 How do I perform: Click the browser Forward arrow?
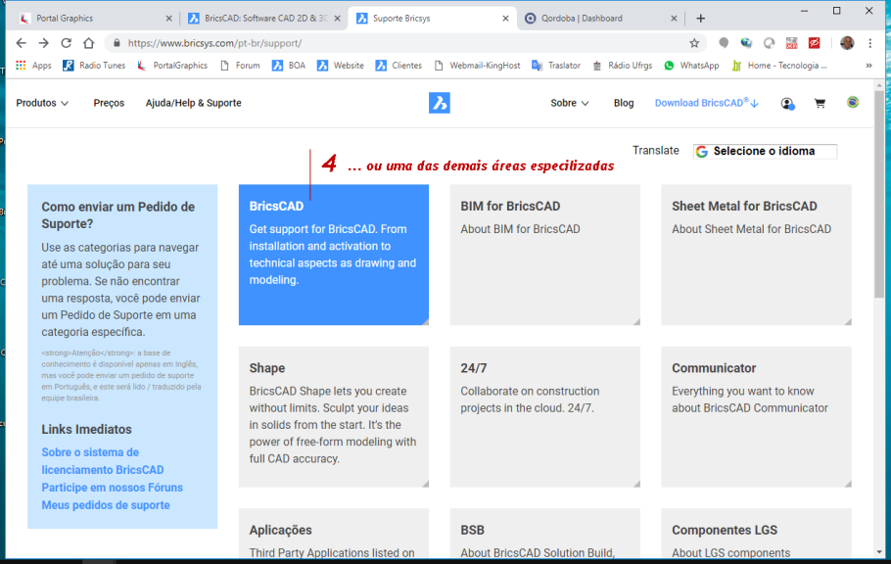tap(44, 43)
